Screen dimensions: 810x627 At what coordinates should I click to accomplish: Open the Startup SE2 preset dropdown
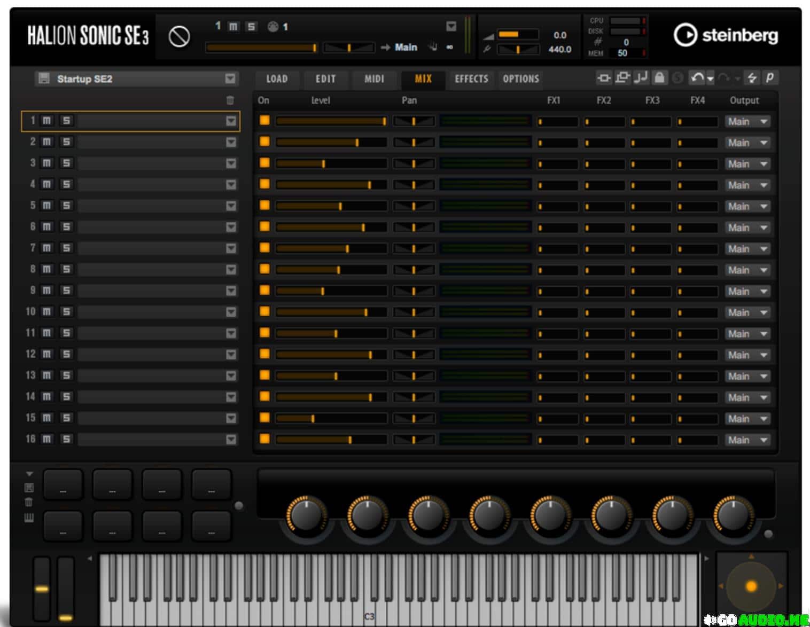click(230, 79)
